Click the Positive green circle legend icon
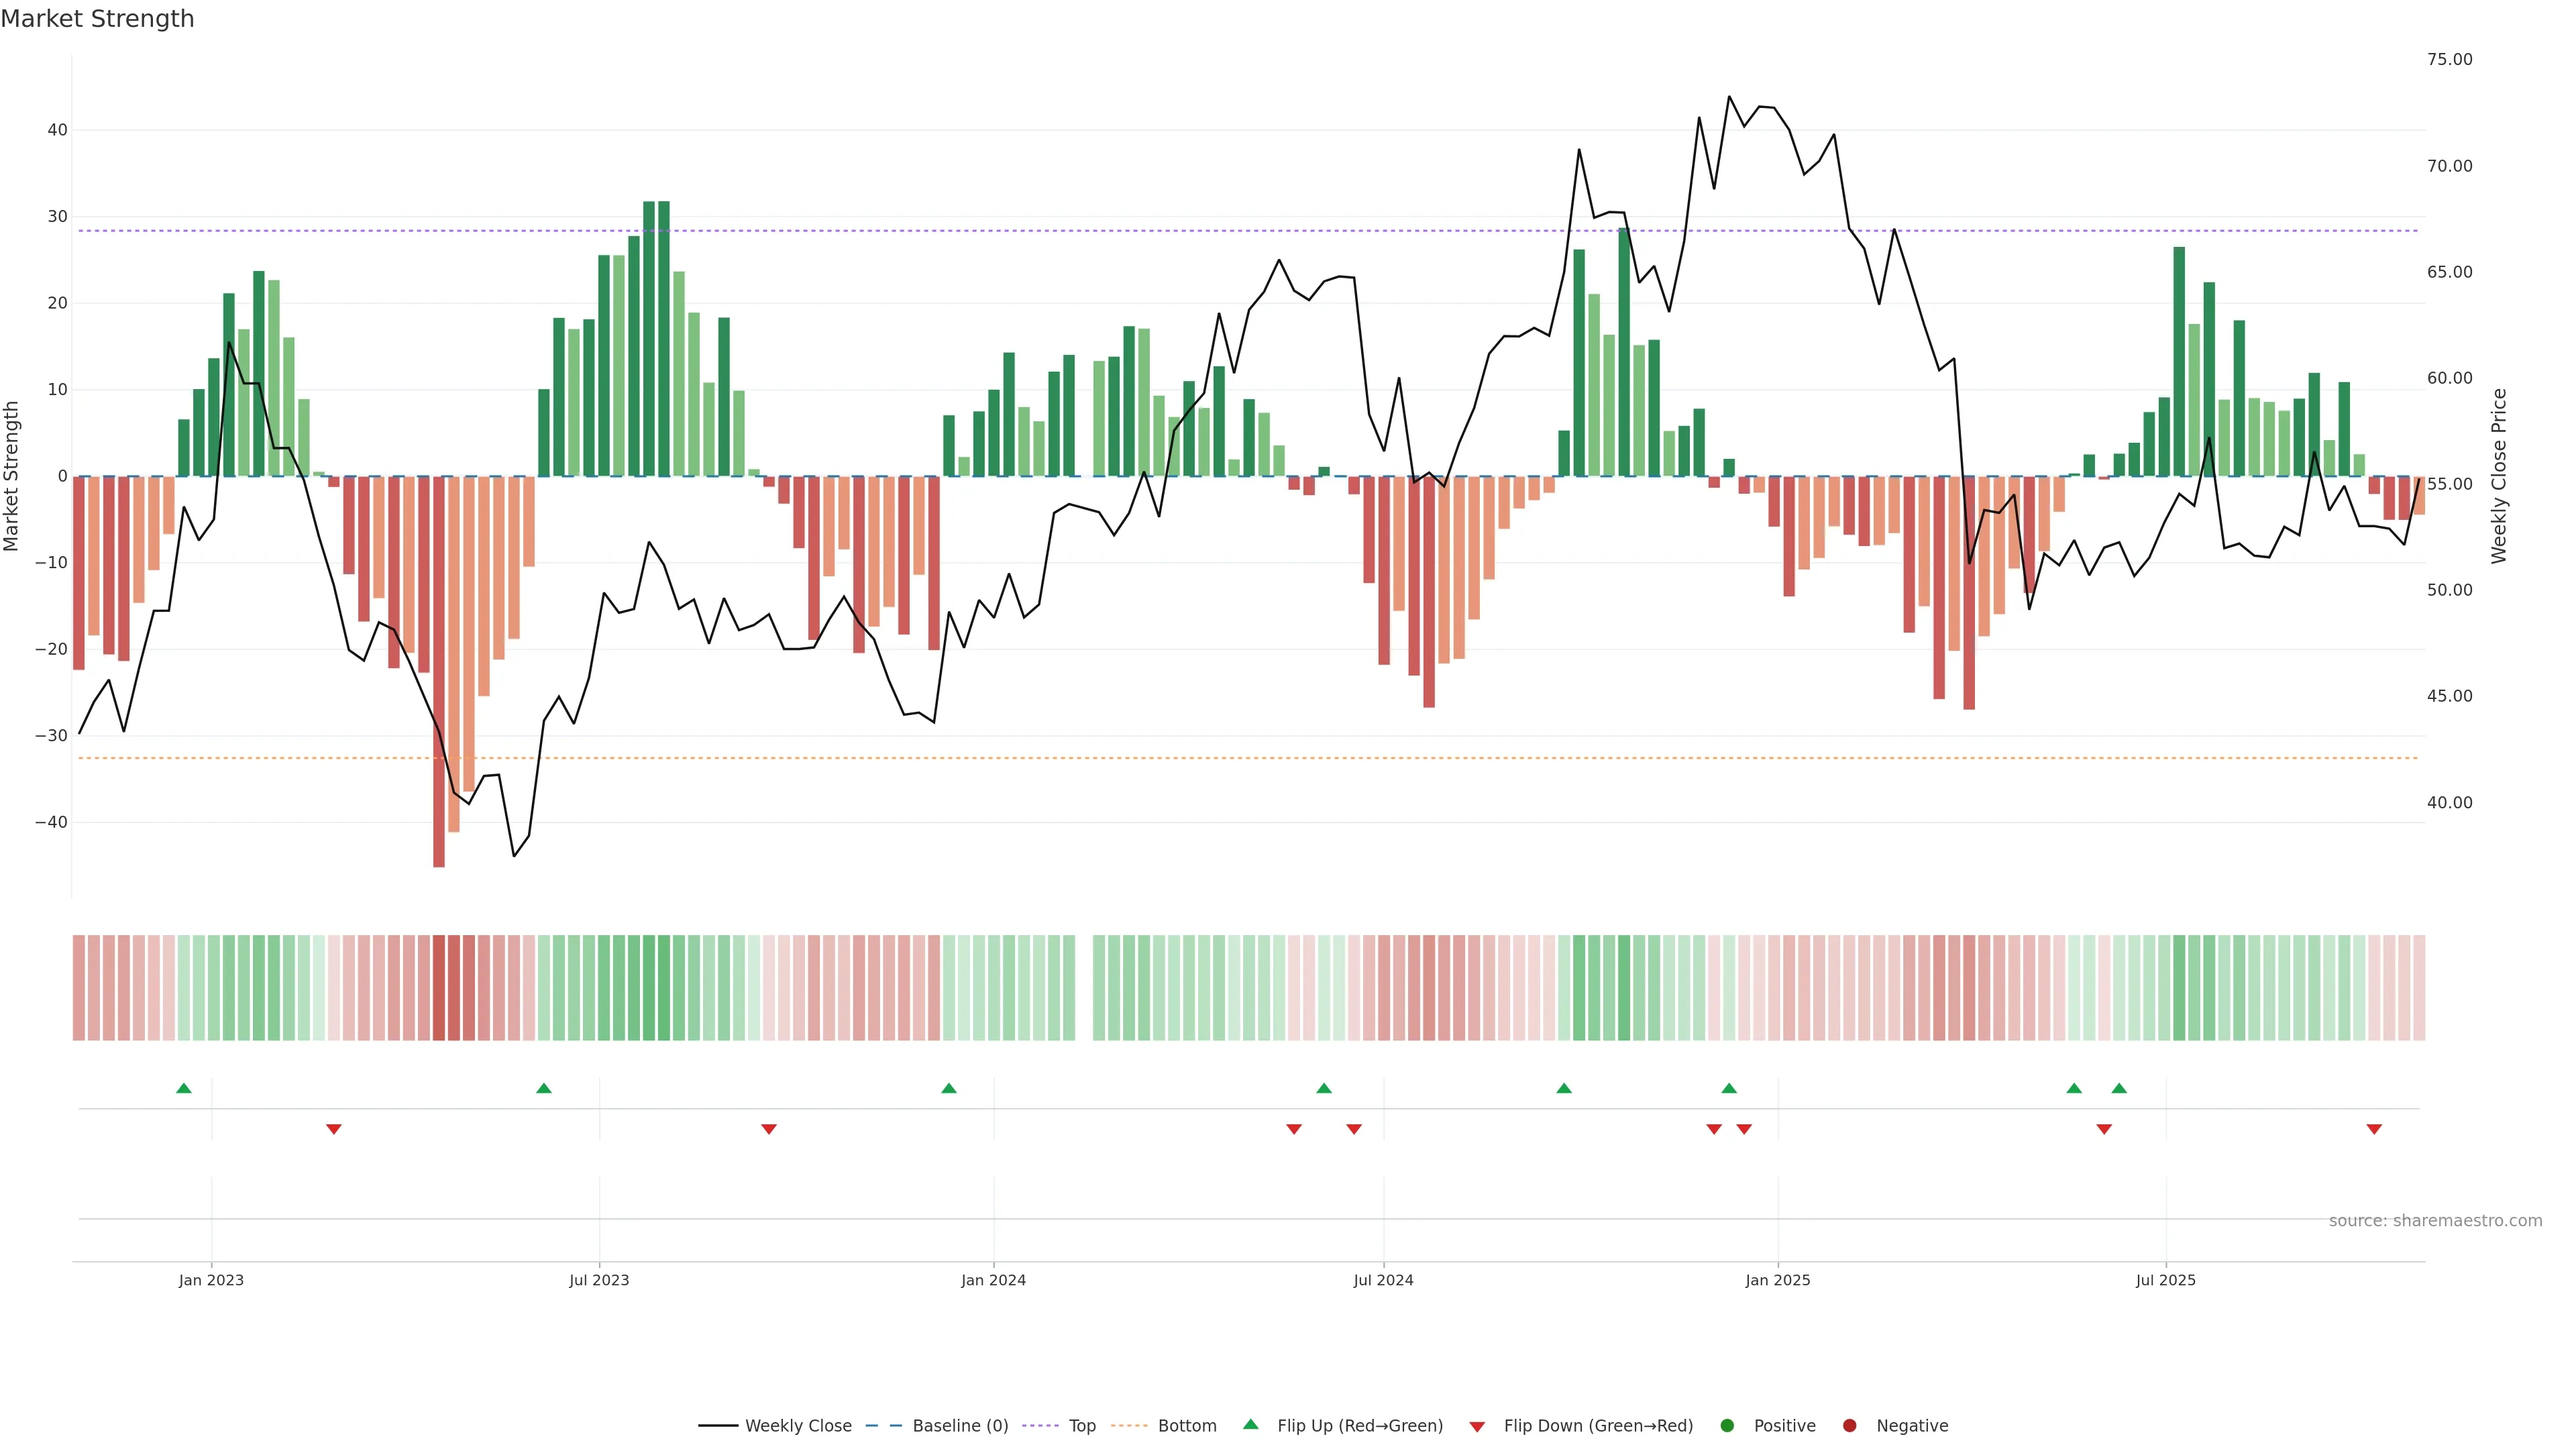The width and height of the screenshot is (2576, 1449). point(1727,1425)
